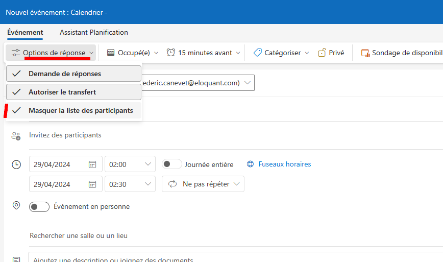Switch to the Assistant Planification tab
Viewport: 443px width, 262px height.
coord(94,33)
